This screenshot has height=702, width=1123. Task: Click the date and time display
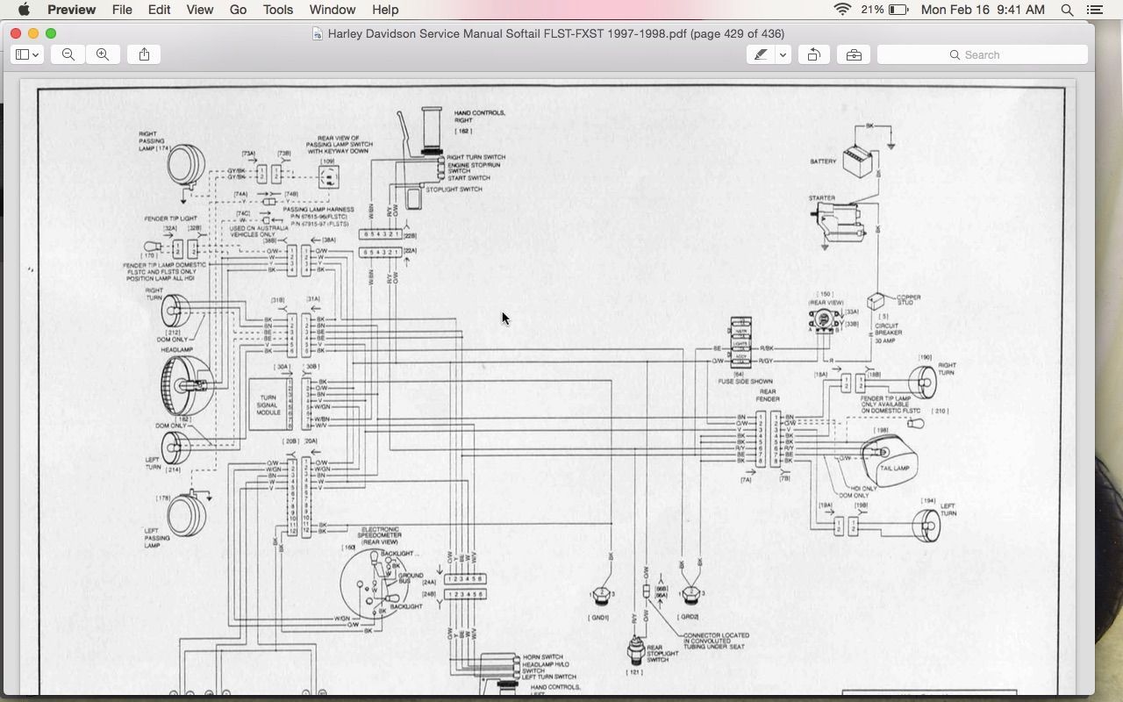[983, 10]
